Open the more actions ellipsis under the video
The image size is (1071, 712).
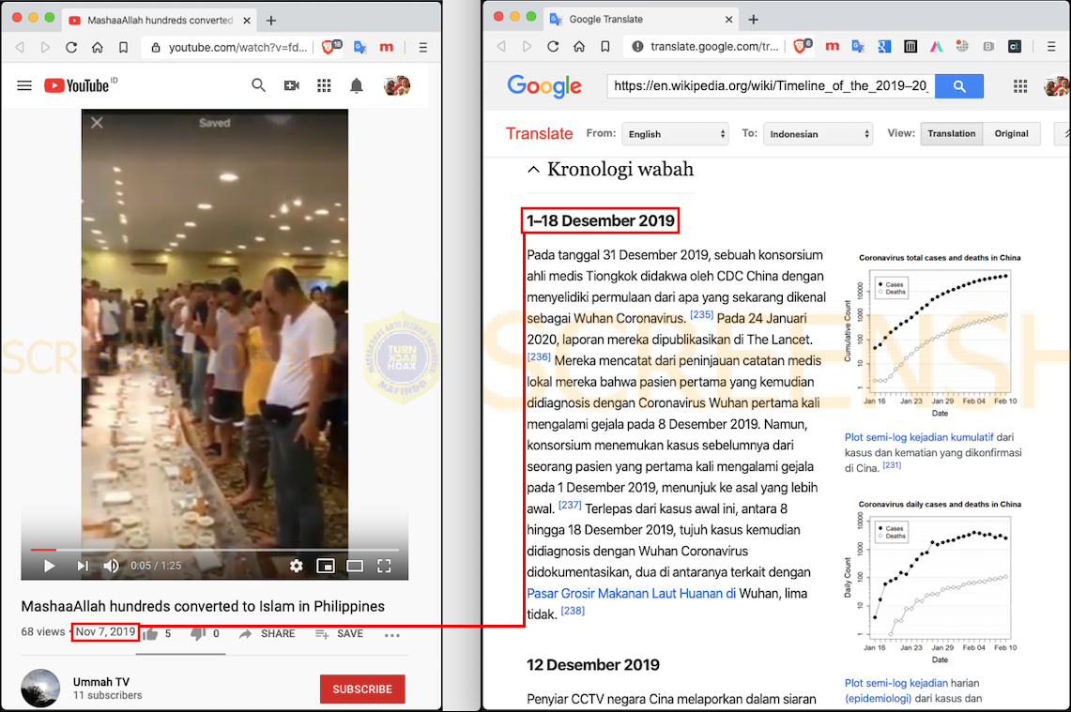coord(392,635)
